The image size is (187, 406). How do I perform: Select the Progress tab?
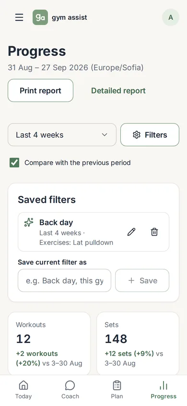[164, 390]
